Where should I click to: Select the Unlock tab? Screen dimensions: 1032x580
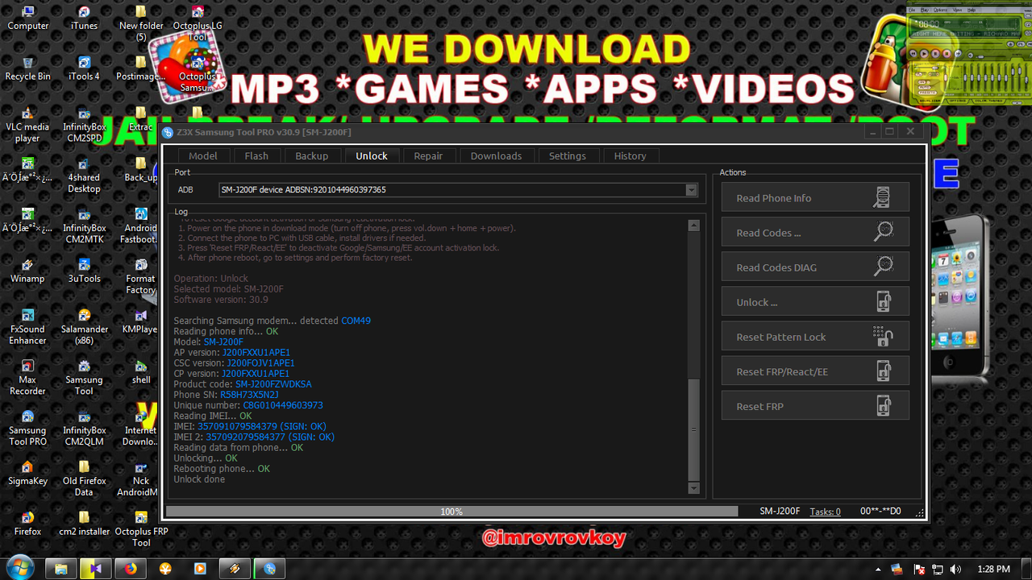click(x=372, y=155)
